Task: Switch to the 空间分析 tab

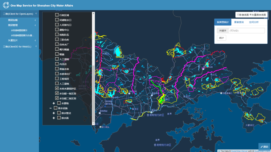Action: pos(254,22)
